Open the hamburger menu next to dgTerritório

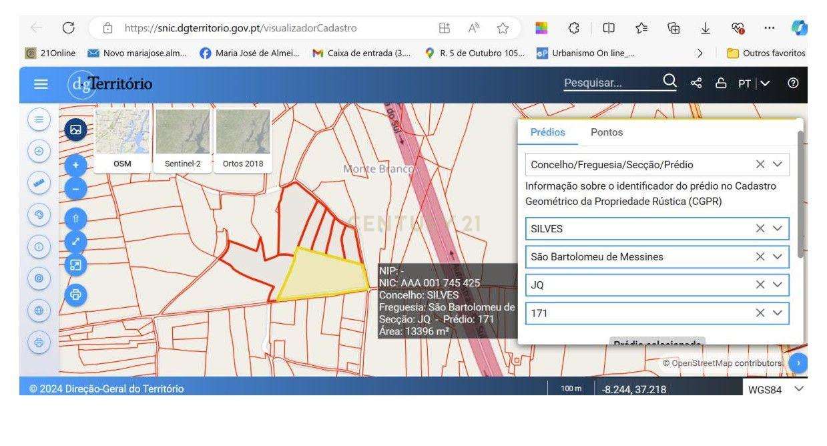41,85
